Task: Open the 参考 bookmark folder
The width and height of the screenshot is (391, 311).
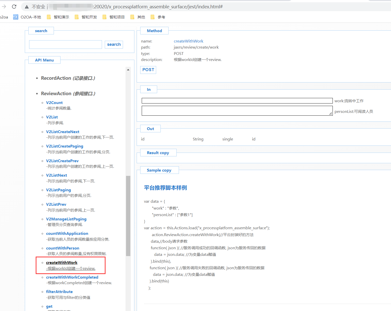Action: point(158,17)
